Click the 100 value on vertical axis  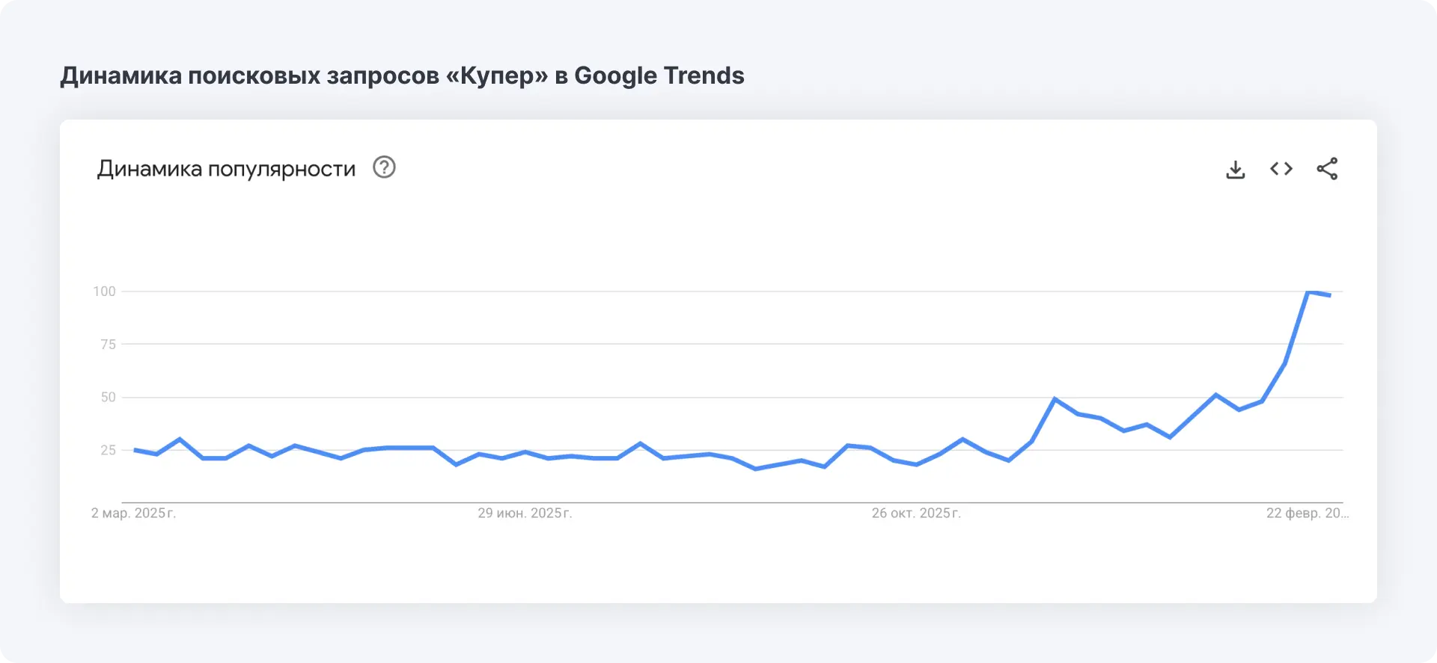(x=104, y=292)
